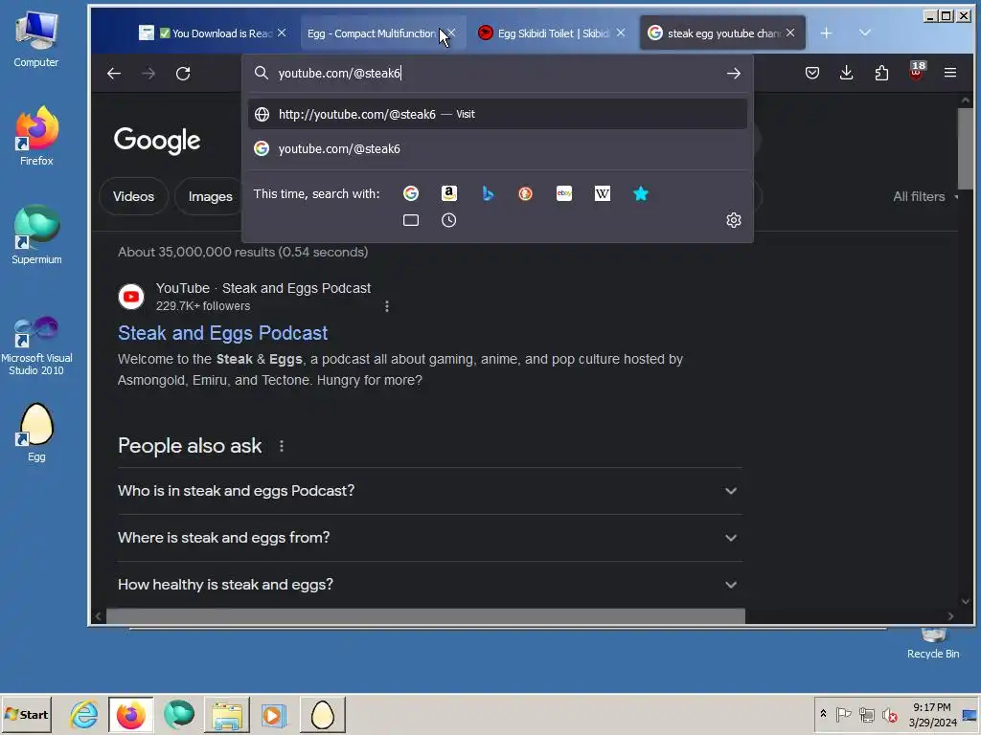Image resolution: width=981 pixels, height=735 pixels.
Task: Open Internet Explorer from the taskbar
Action: (x=84, y=714)
